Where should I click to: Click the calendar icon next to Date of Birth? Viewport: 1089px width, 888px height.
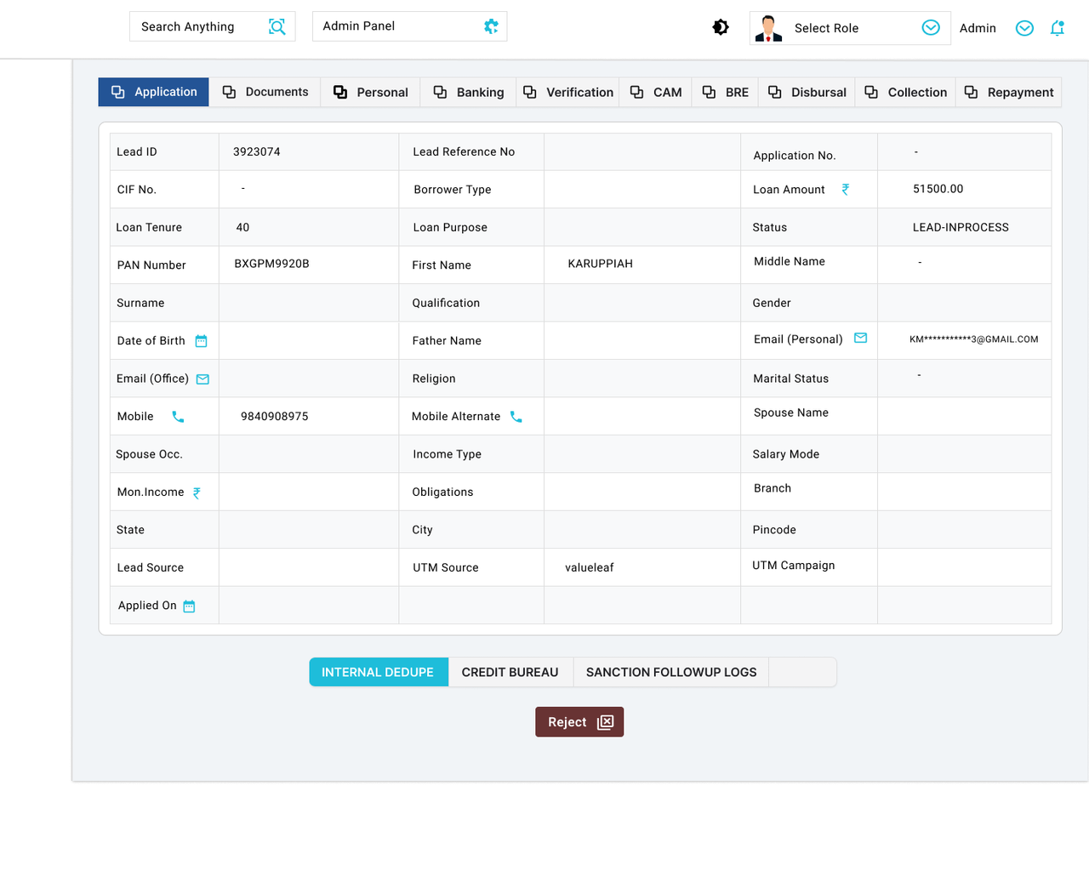(201, 340)
